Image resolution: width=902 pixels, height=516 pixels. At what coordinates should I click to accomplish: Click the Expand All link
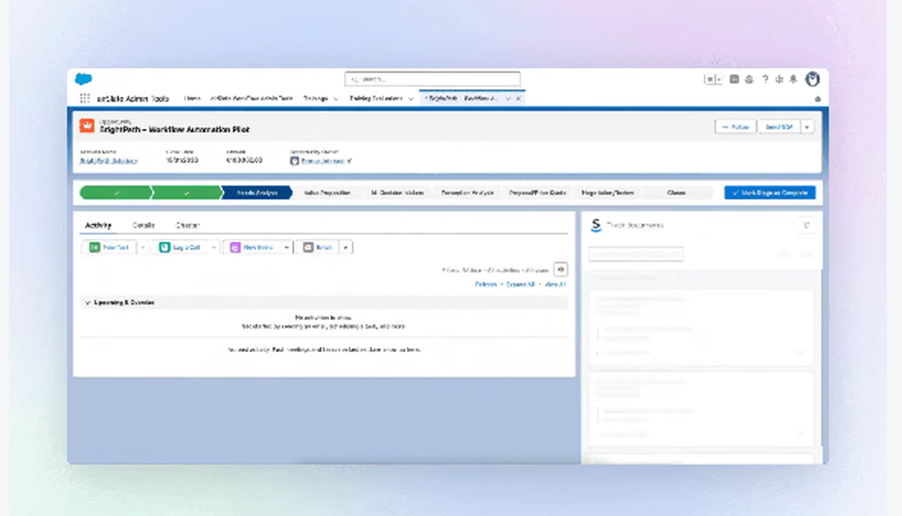click(x=520, y=284)
